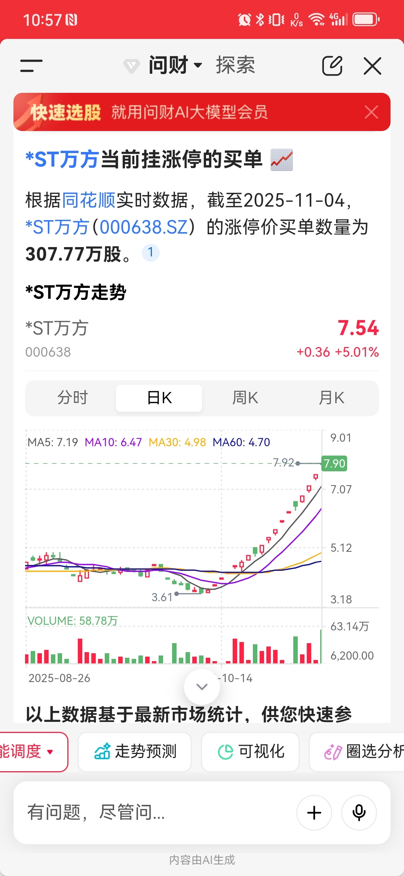Tap the 可视化 chip
The image size is (404, 876).
click(x=250, y=752)
